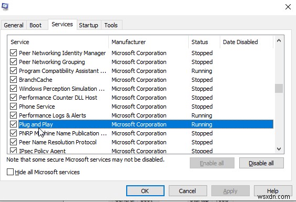Uncheck PNRP Machine Name Publication checkbox

coord(13,133)
